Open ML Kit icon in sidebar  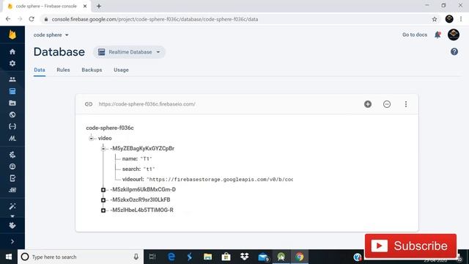[12, 139]
